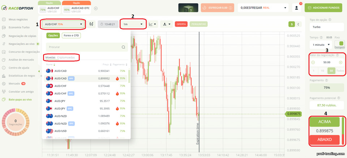Screen dimensions: 347x158
Task: Switch to Criptomoedas tab
Action: pyautogui.click(x=66, y=57)
